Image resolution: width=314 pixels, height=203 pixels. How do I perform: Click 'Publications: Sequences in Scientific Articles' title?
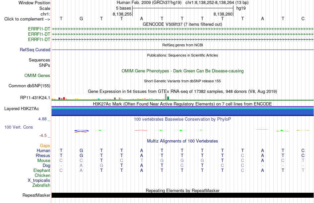(x=182, y=55)
